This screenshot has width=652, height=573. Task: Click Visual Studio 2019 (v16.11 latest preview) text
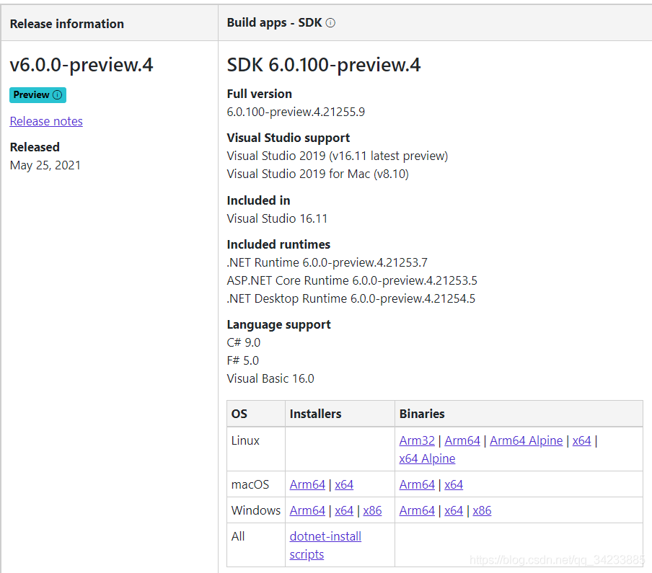[338, 156]
